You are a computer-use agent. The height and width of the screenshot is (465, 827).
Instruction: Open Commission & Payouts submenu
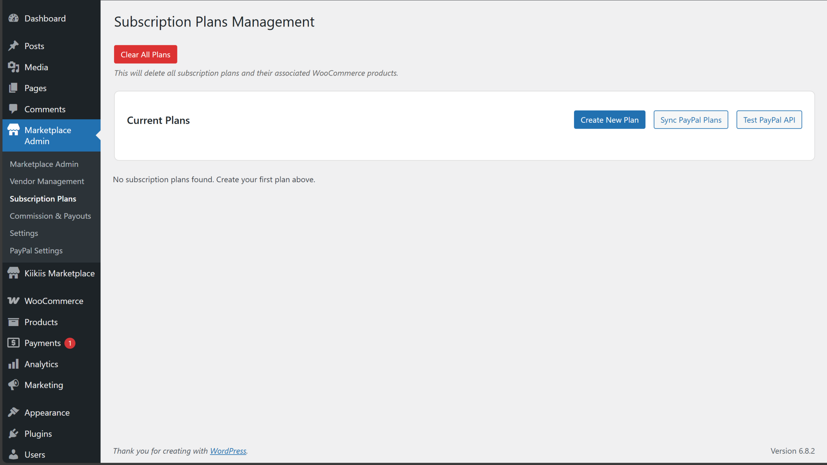click(50, 216)
